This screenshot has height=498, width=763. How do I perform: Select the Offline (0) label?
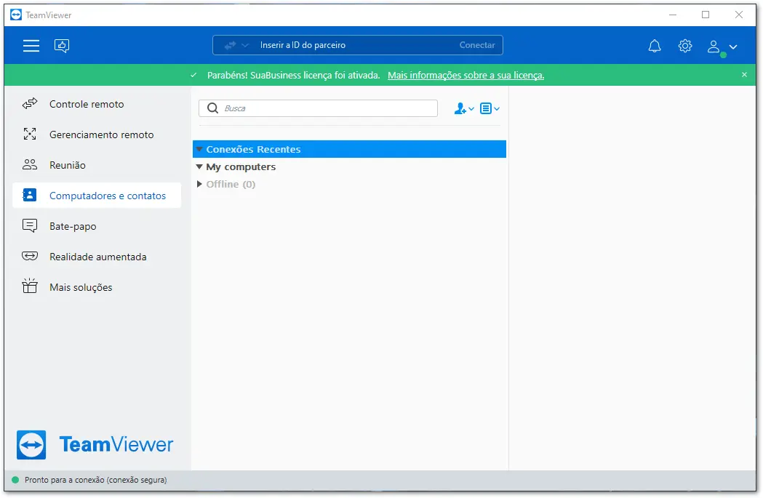tap(231, 185)
